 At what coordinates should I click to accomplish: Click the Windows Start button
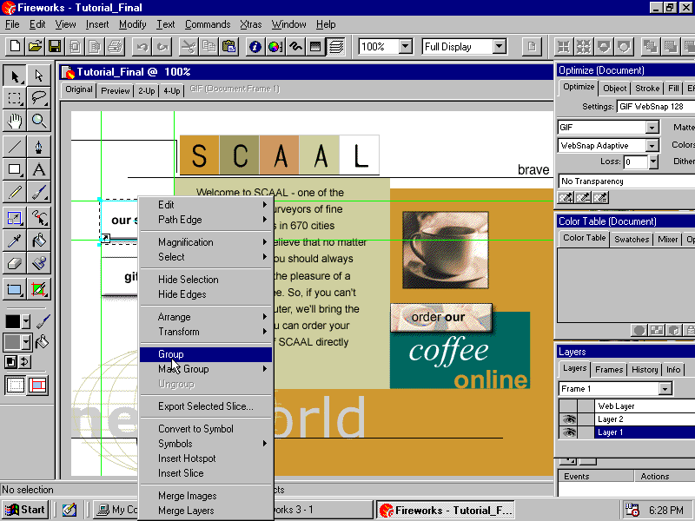click(x=26, y=510)
